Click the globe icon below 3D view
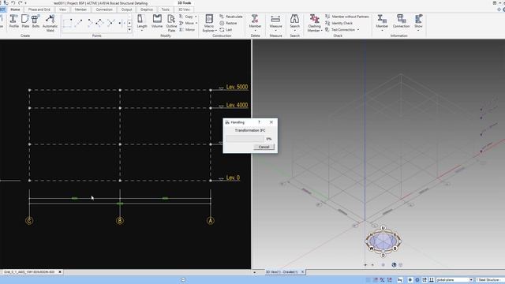The height and width of the screenshot is (284, 505). click(x=394, y=265)
